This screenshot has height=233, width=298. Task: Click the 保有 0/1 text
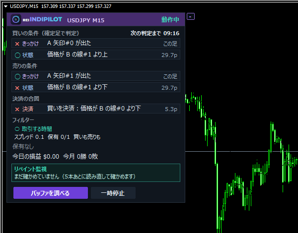coord(59,137)
